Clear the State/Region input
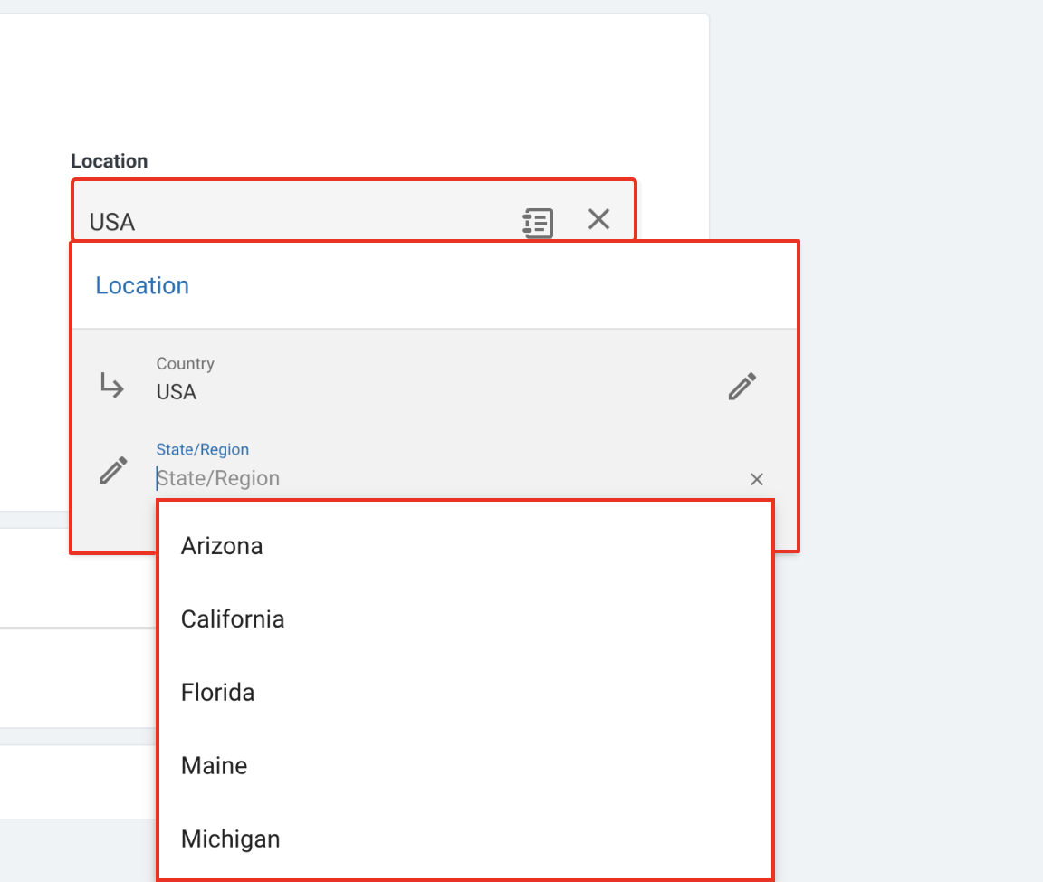 click(x=756, y=479)
